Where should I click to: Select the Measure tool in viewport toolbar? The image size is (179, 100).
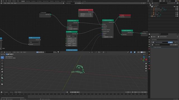coord(2,78)
